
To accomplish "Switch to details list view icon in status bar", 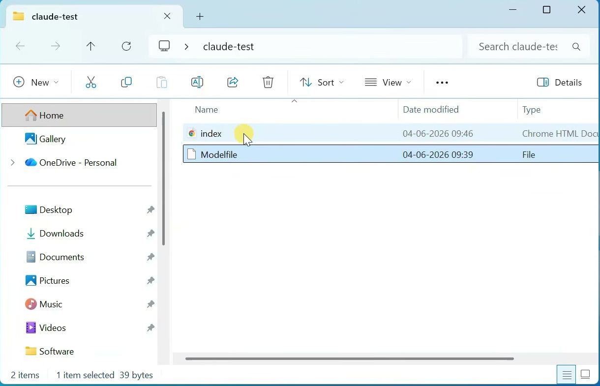I will (x=567, y=375).
